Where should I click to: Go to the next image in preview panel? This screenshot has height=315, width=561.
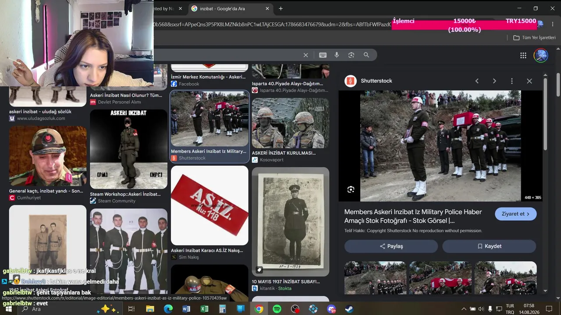494,81
